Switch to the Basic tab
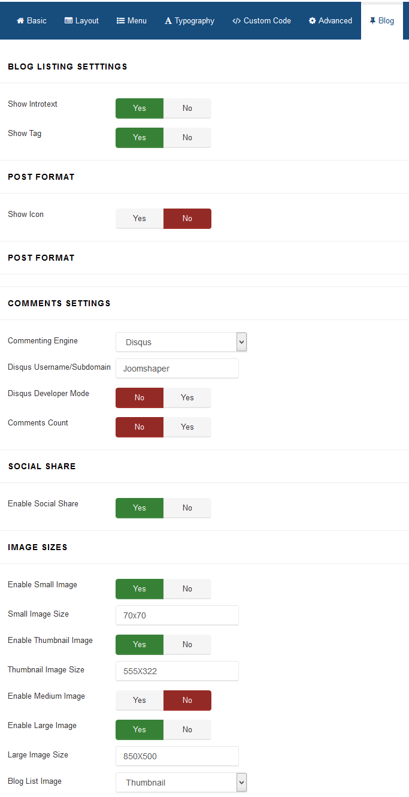Viewport: 409px width, 797px height. click(x=31, y=20)
